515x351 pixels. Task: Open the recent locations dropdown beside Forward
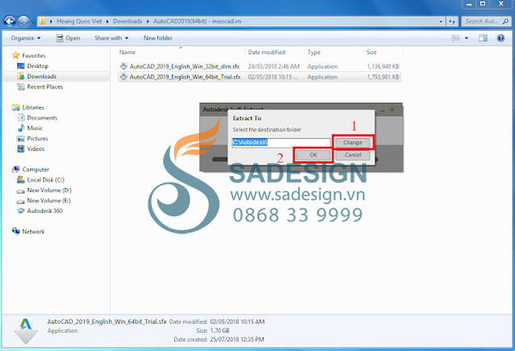coord(33,21)
